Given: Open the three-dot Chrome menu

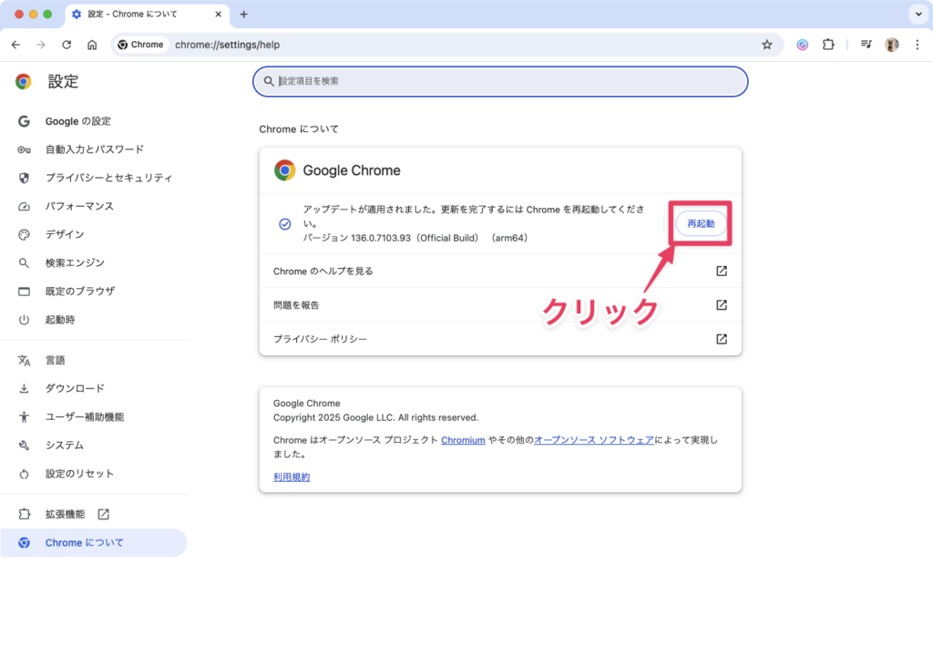Looking at the screenshot, I should [918, 45].
